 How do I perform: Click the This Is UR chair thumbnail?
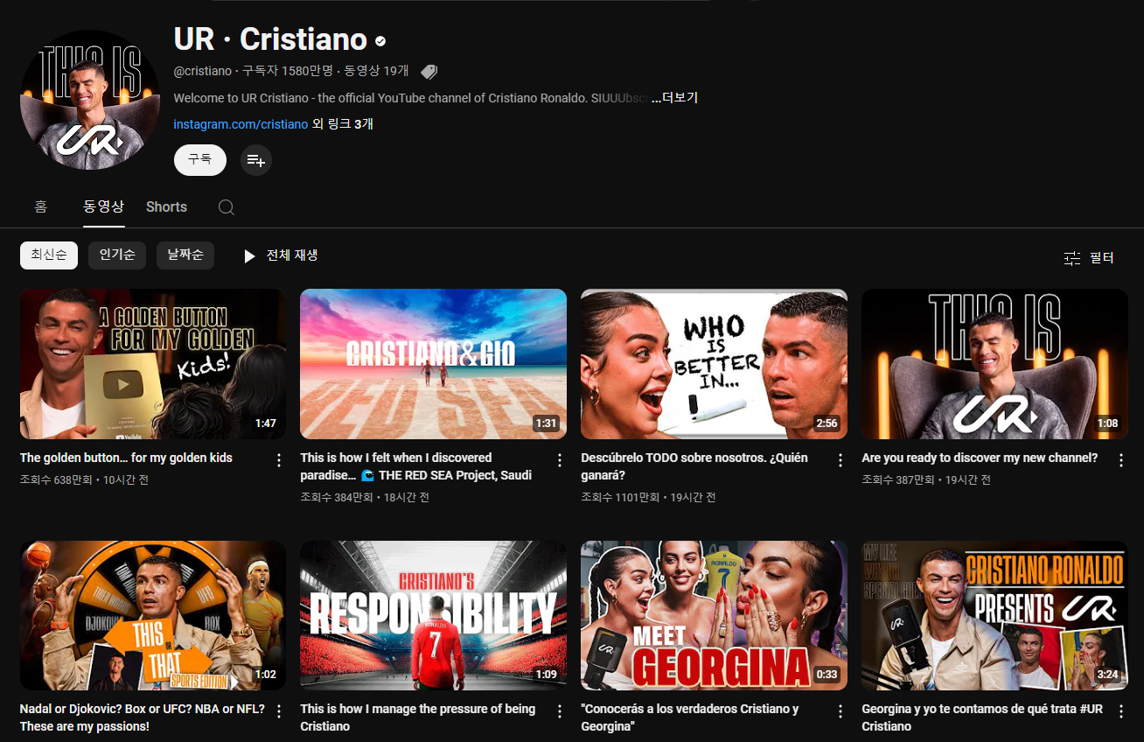[x=994, y=364]
